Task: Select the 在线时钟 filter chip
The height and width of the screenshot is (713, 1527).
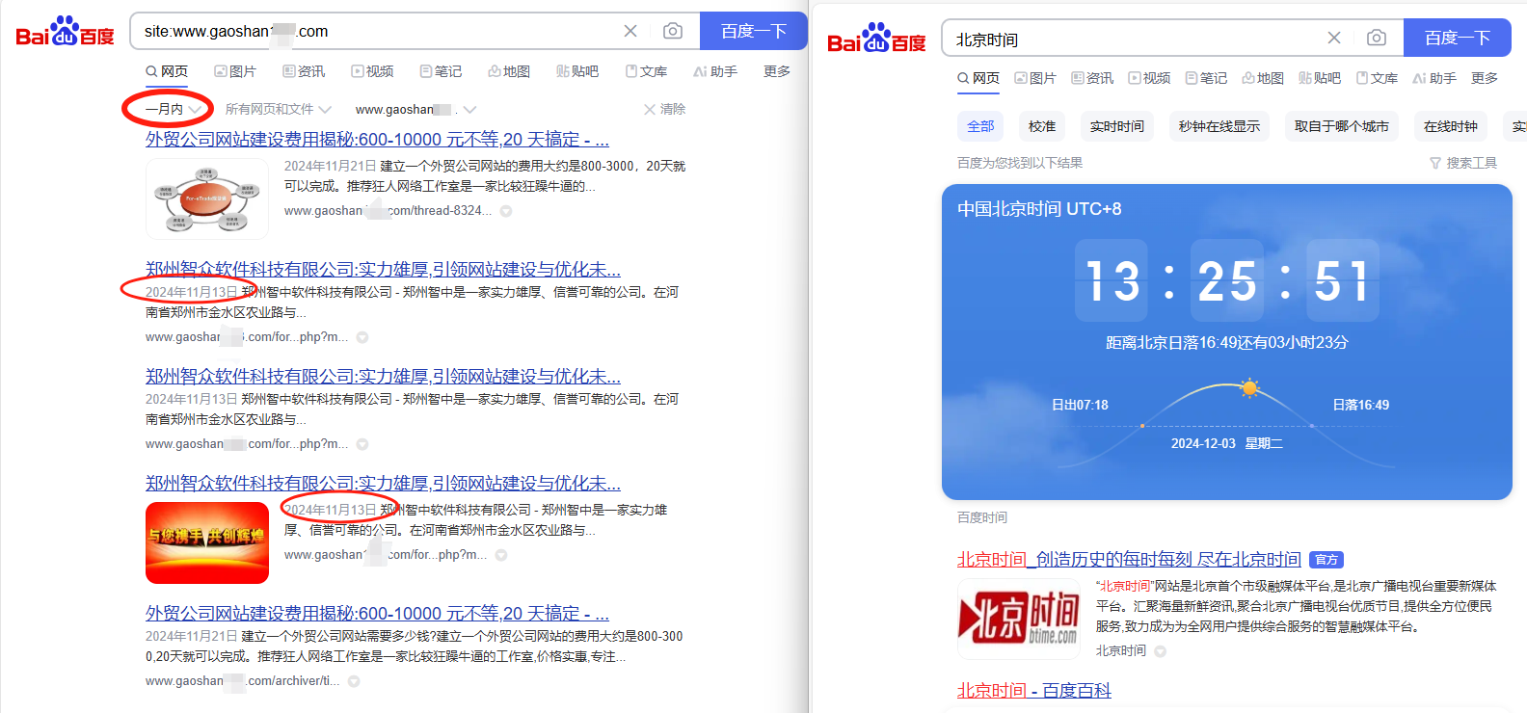Action: (x=1451, y=126)
